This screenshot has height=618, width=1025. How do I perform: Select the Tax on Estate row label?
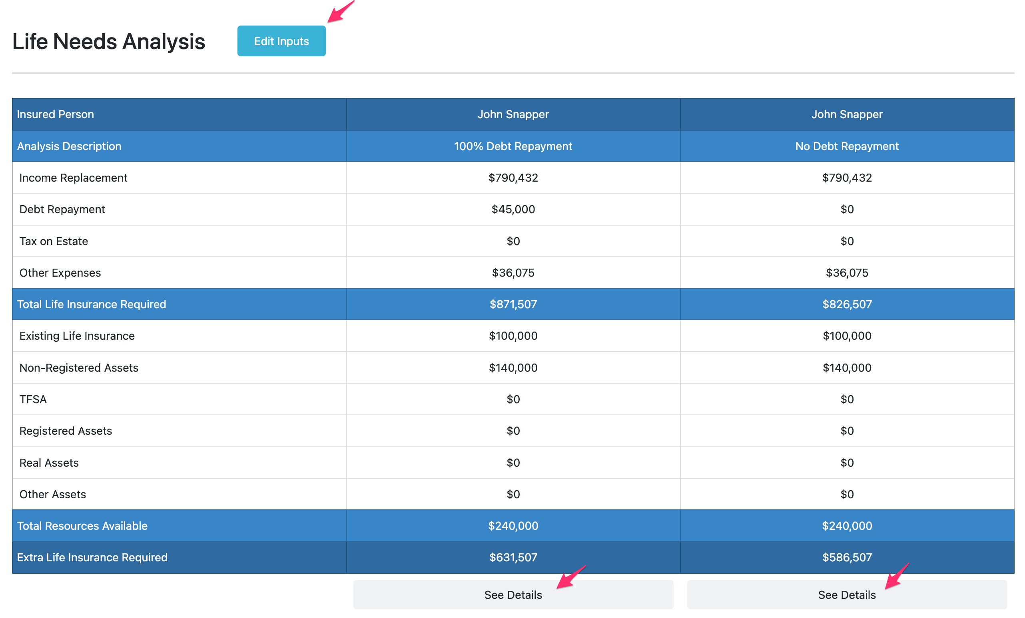coord(54,241)
